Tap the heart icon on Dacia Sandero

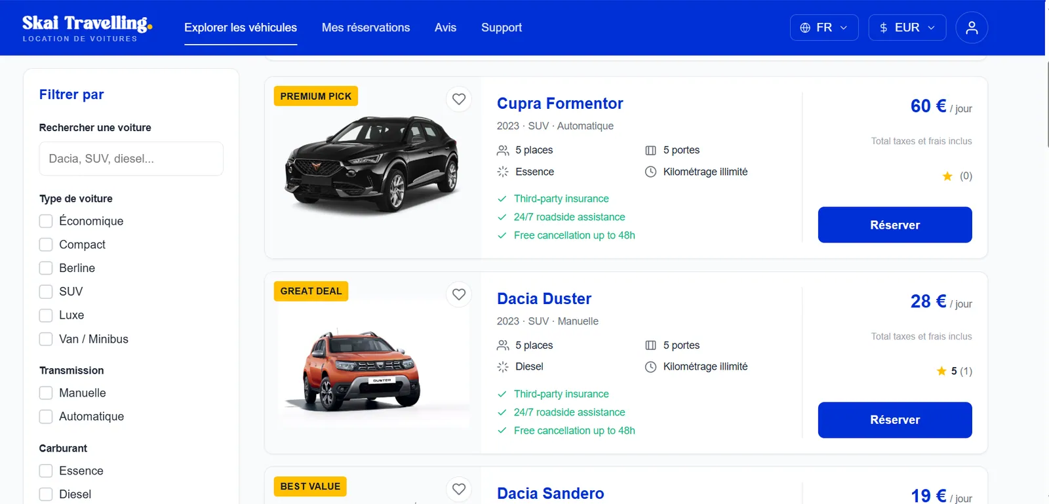[x=459, y=489]
